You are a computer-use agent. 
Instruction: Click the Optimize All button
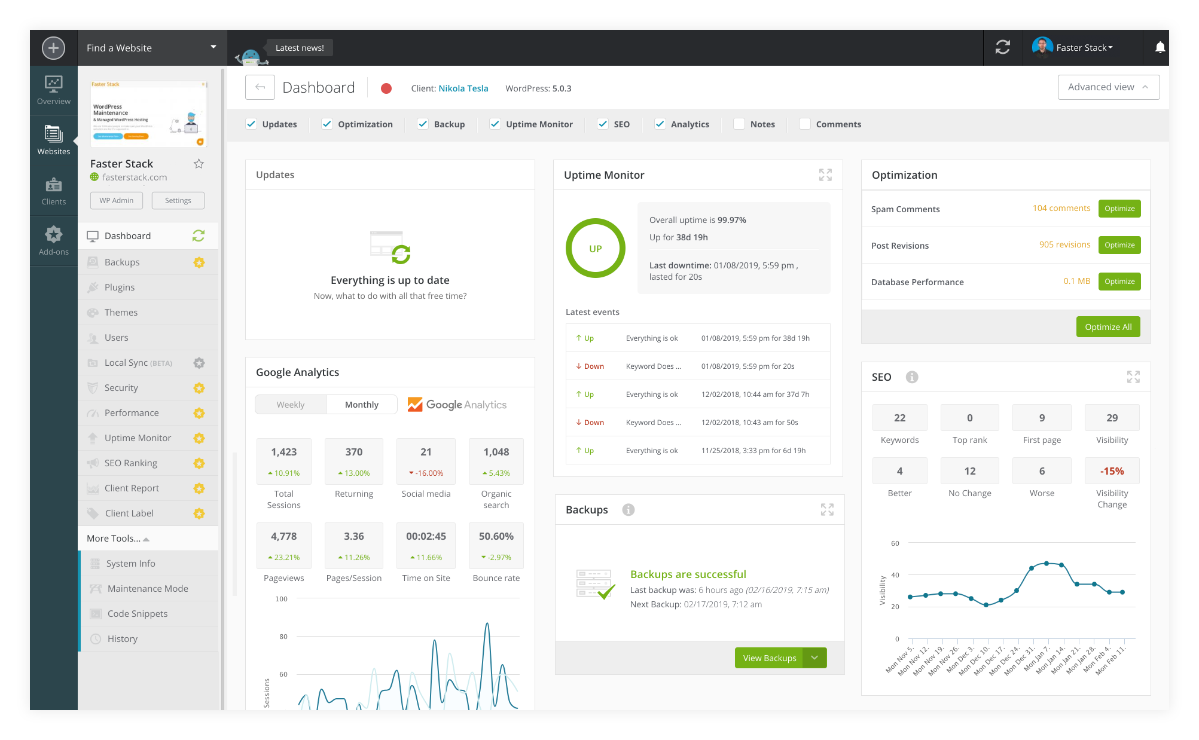click(1108, 327)
